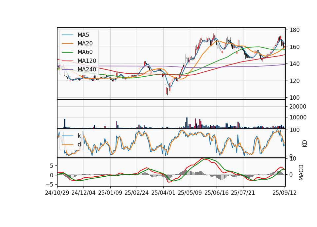Click the green MA60 legend line sample
Image resolution: width=317 pixels, height=227 pixels.
click(x=67, y=52)
